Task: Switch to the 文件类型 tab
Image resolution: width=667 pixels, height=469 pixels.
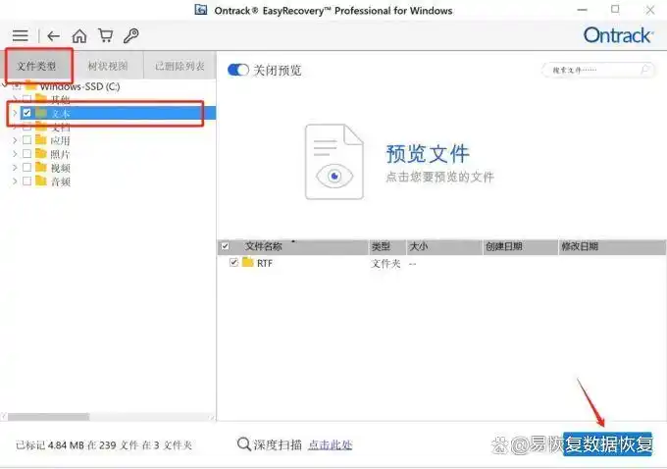Action: (x=36, y=66)
